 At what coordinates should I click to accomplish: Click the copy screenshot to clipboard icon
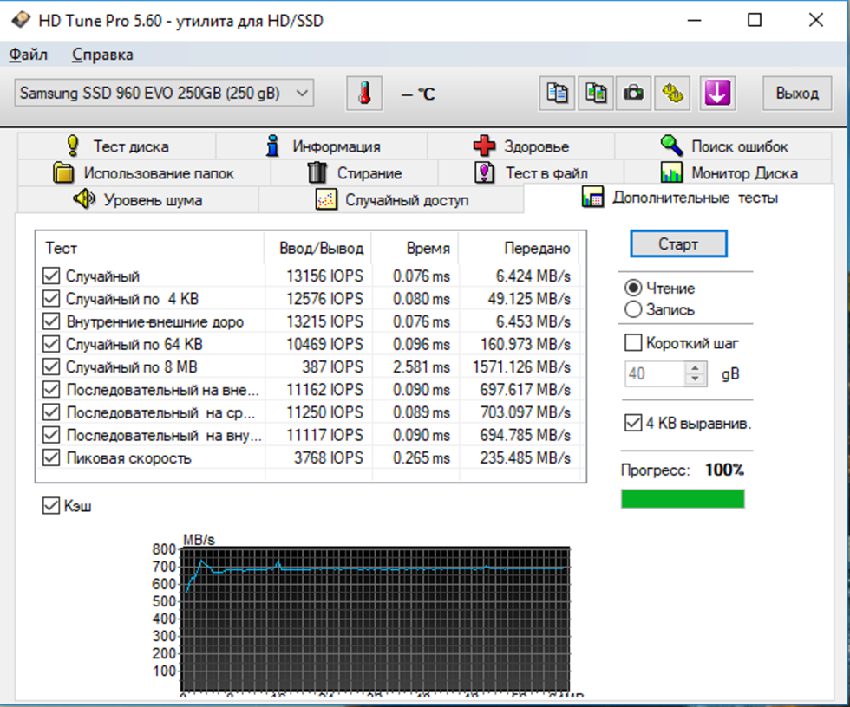click(x=596, y=94)
